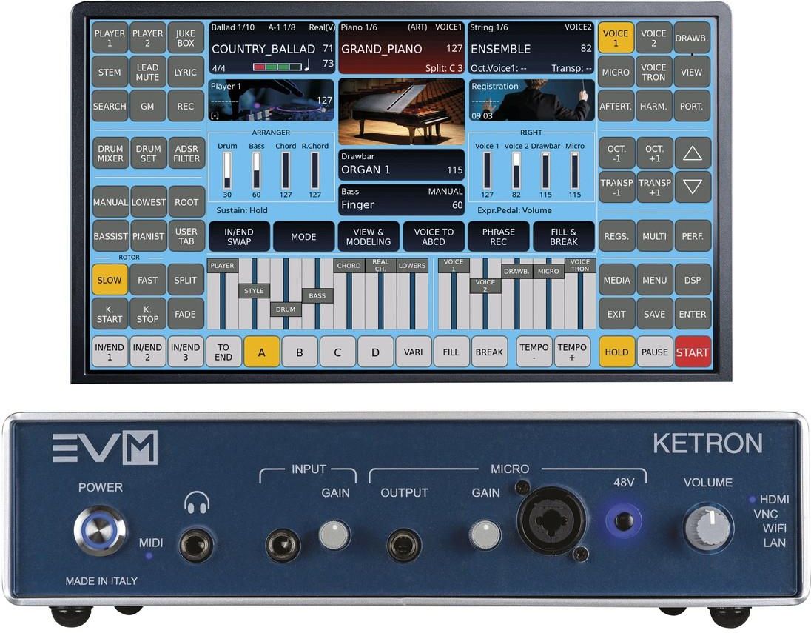The height and width of the screenshot is (633, 811).
Task: Open the LYRIC display
Action: [185, 72]
